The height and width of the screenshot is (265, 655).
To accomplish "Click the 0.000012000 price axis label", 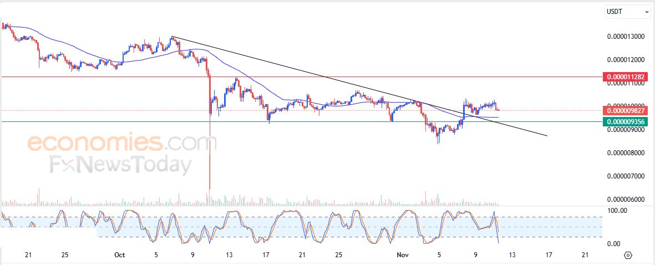I will tap(626, 60).
